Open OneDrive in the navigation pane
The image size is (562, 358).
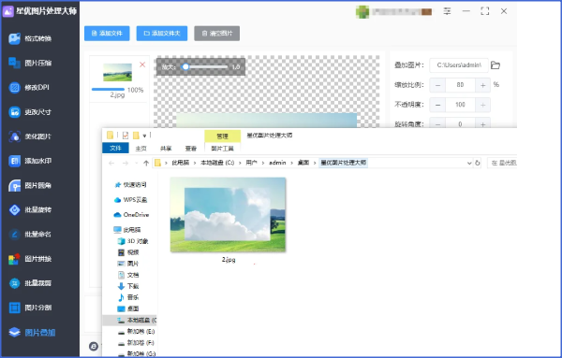coord(131,215)
